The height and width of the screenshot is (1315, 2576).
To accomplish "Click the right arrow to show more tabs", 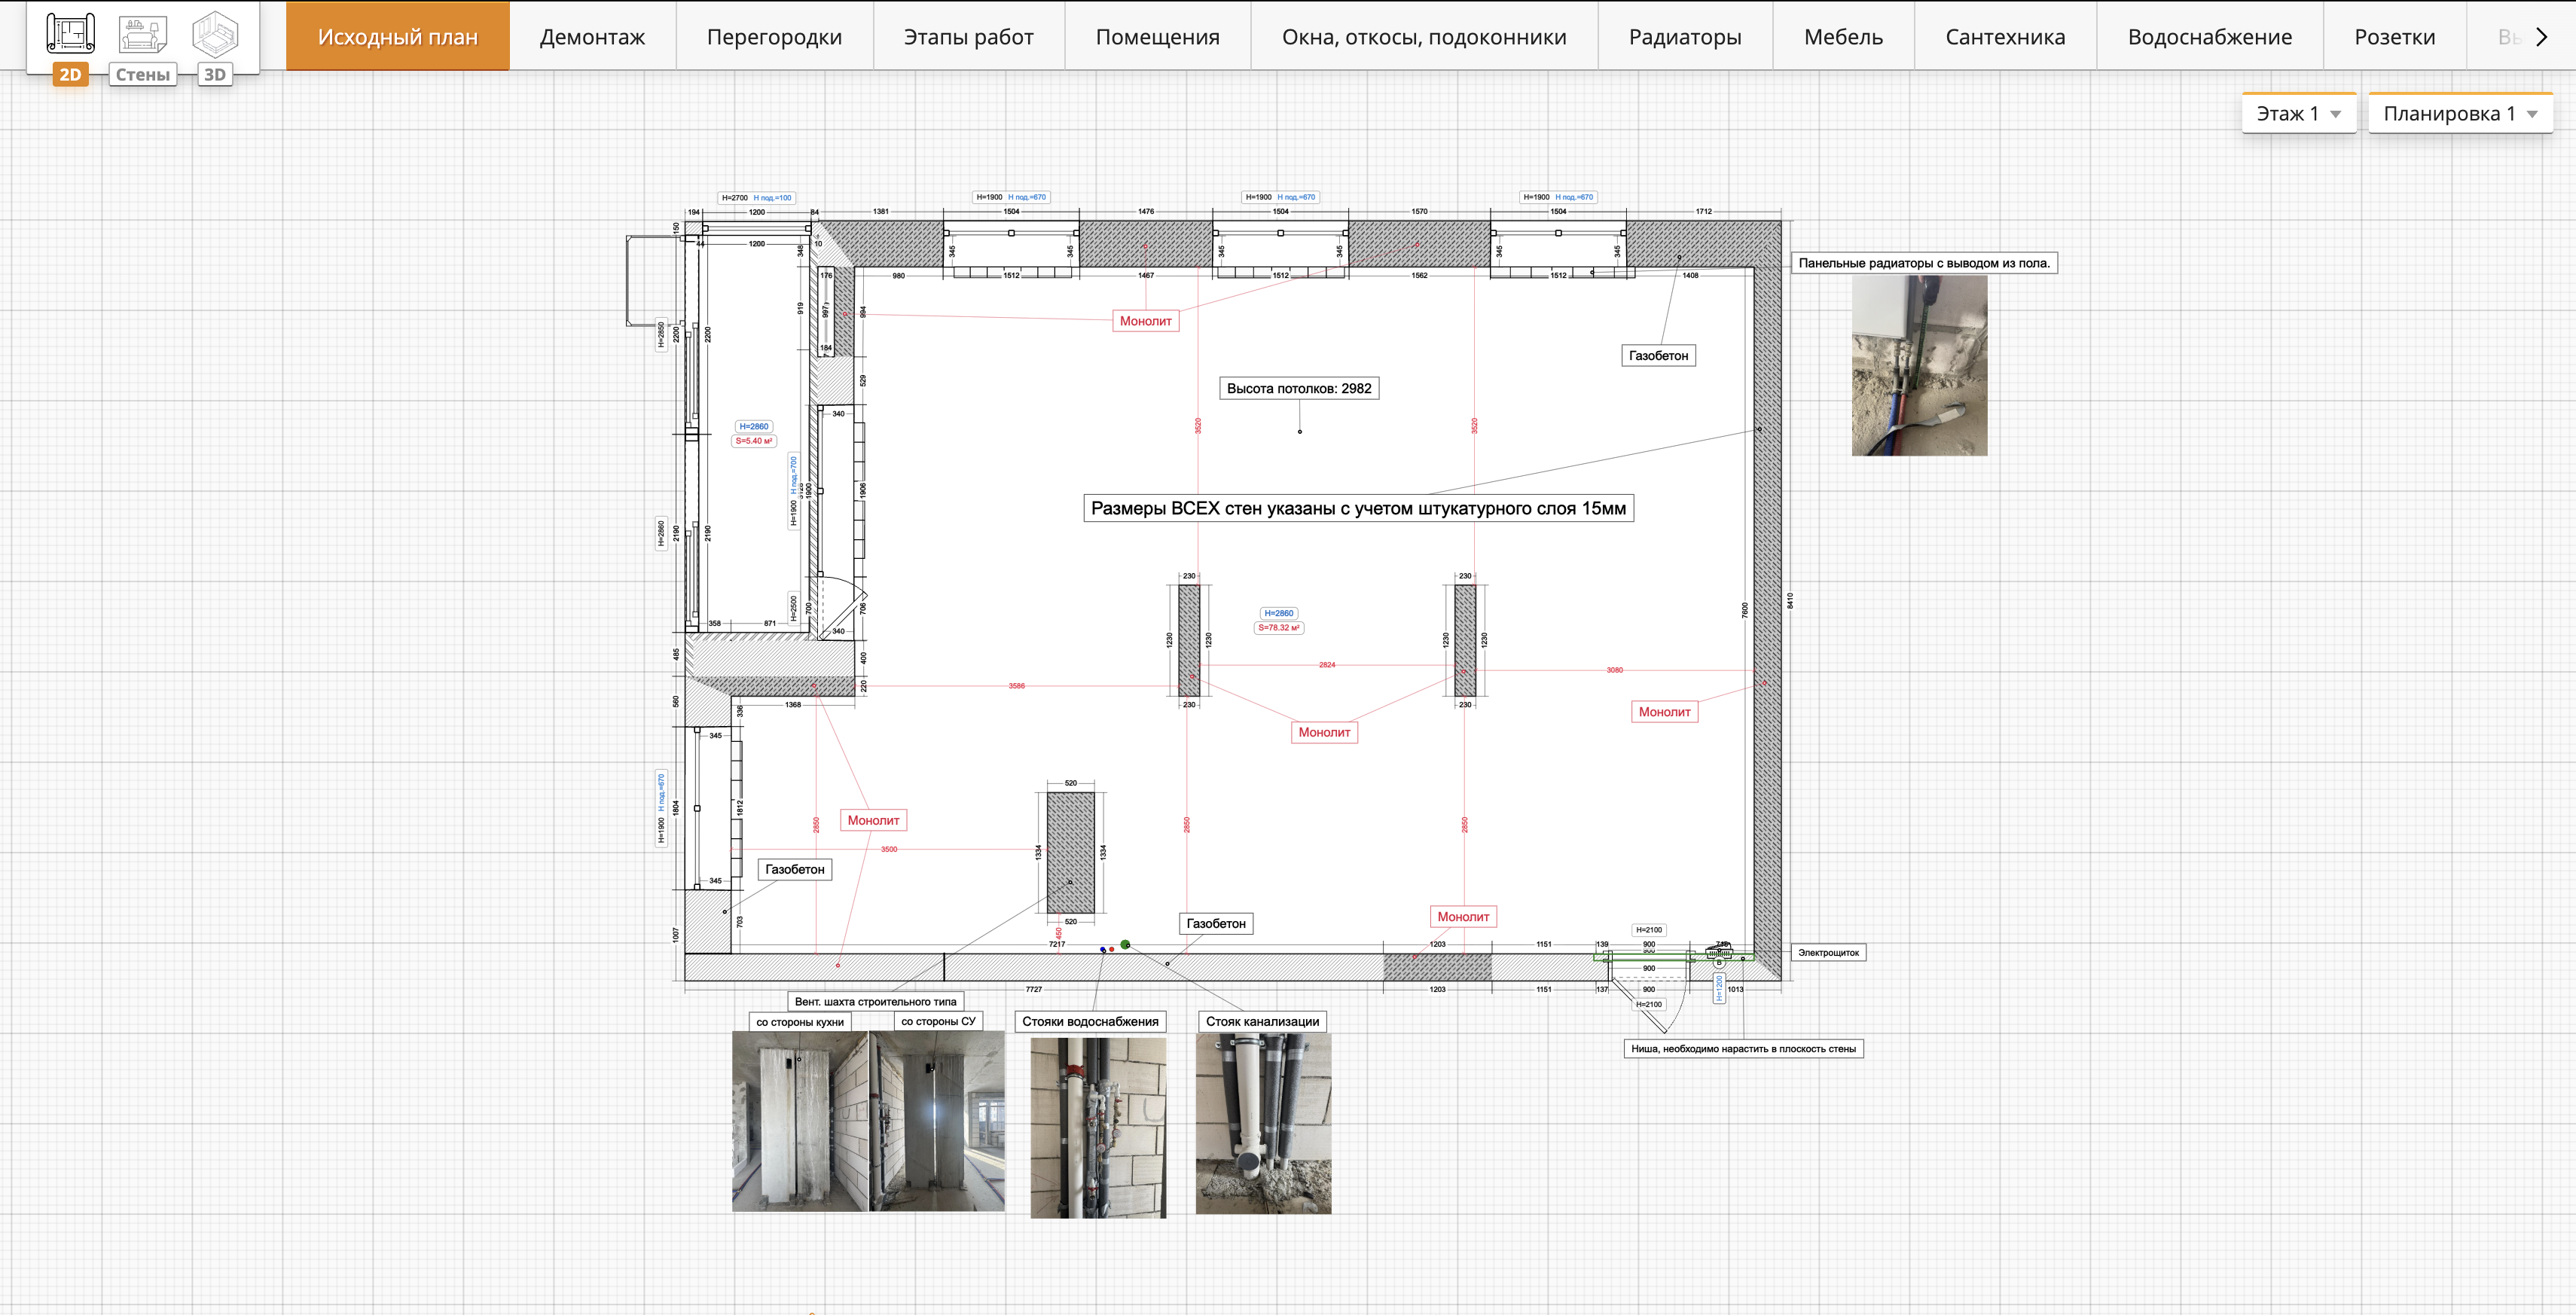I will (2542, 37).
